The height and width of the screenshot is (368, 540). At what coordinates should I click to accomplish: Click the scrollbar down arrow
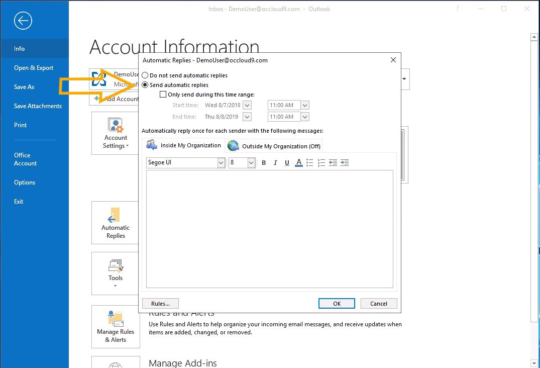534,363
